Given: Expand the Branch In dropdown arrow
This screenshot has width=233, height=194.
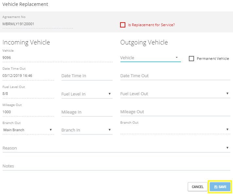Looking at the screenshot, I should coord(110,130).
